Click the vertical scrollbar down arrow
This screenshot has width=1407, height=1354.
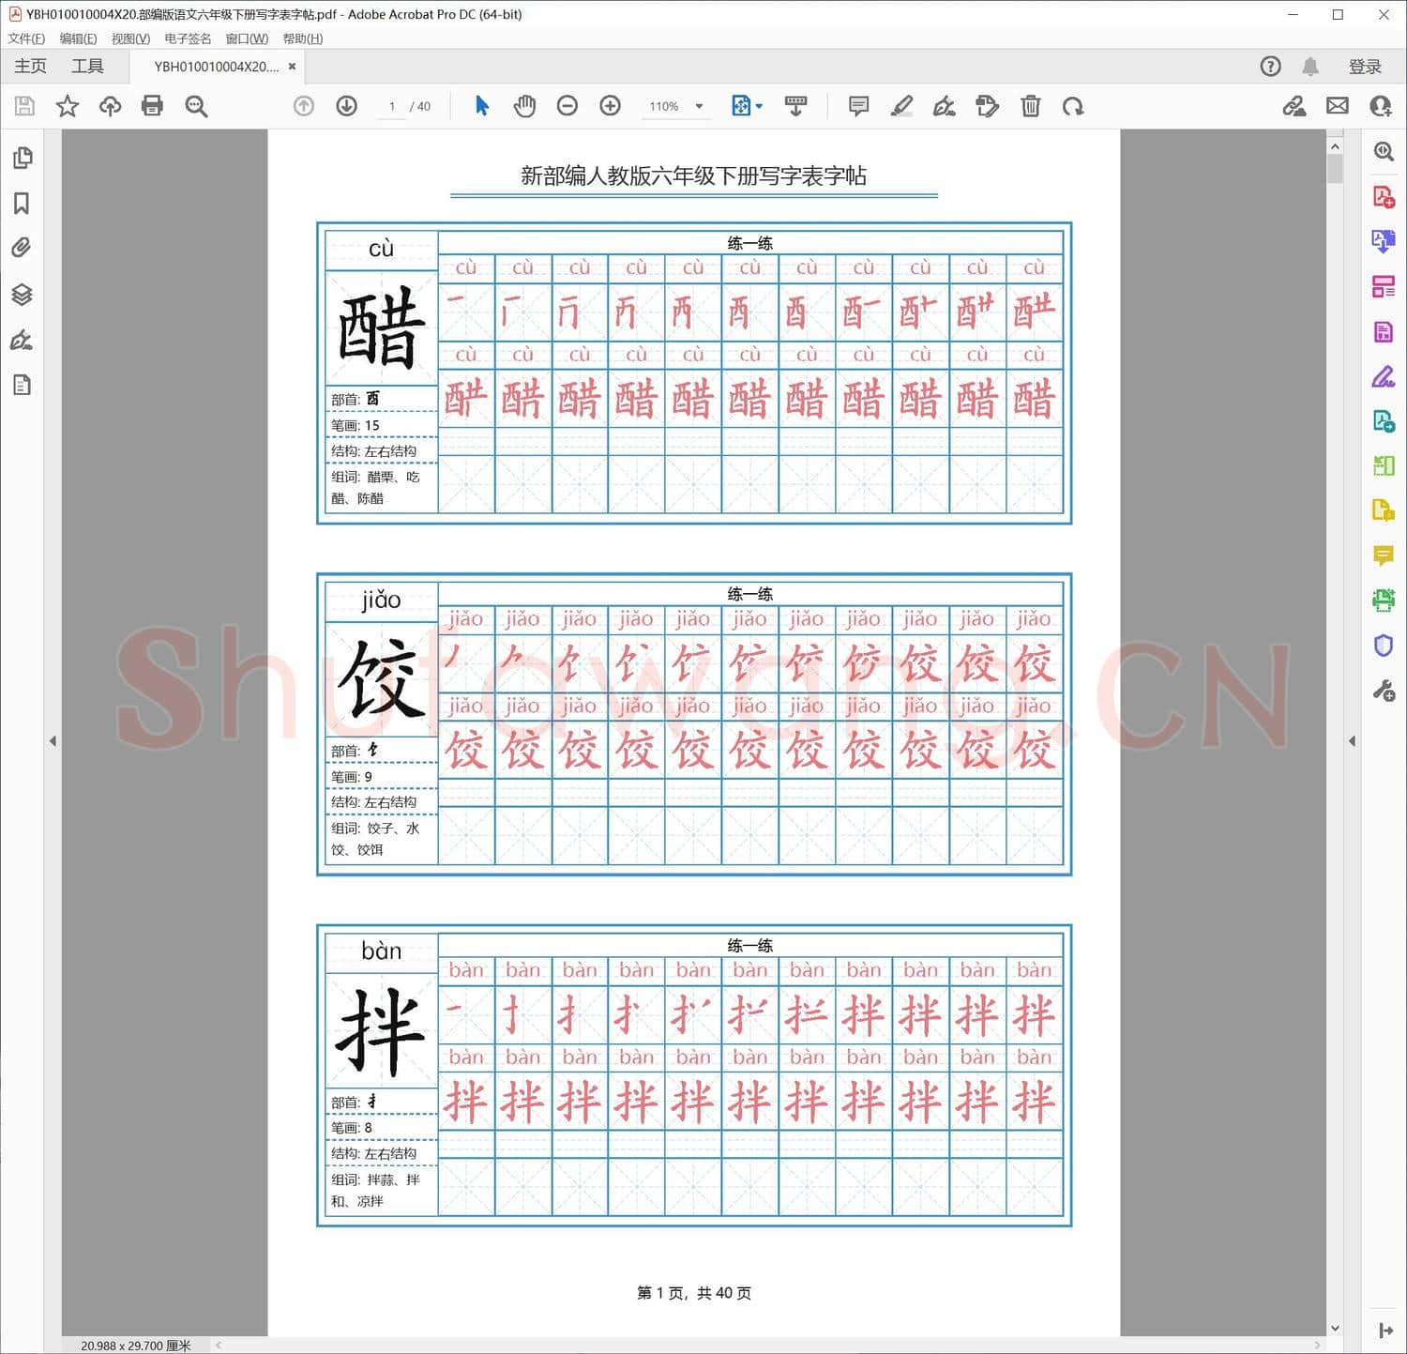(x=1335, y=1328)
